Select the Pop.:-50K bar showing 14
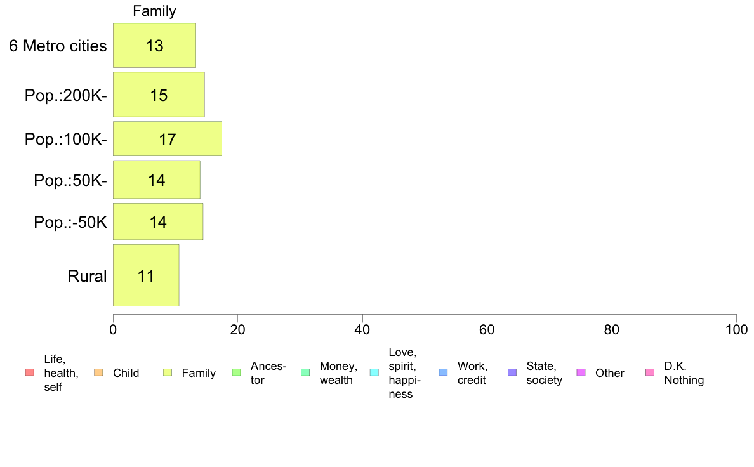 click(x=158, y=221)
